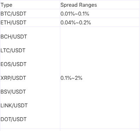The width and height of the screenshot is (140, 131).
Task: Select the BSV/USDT entry
Action: pos(13,92)
